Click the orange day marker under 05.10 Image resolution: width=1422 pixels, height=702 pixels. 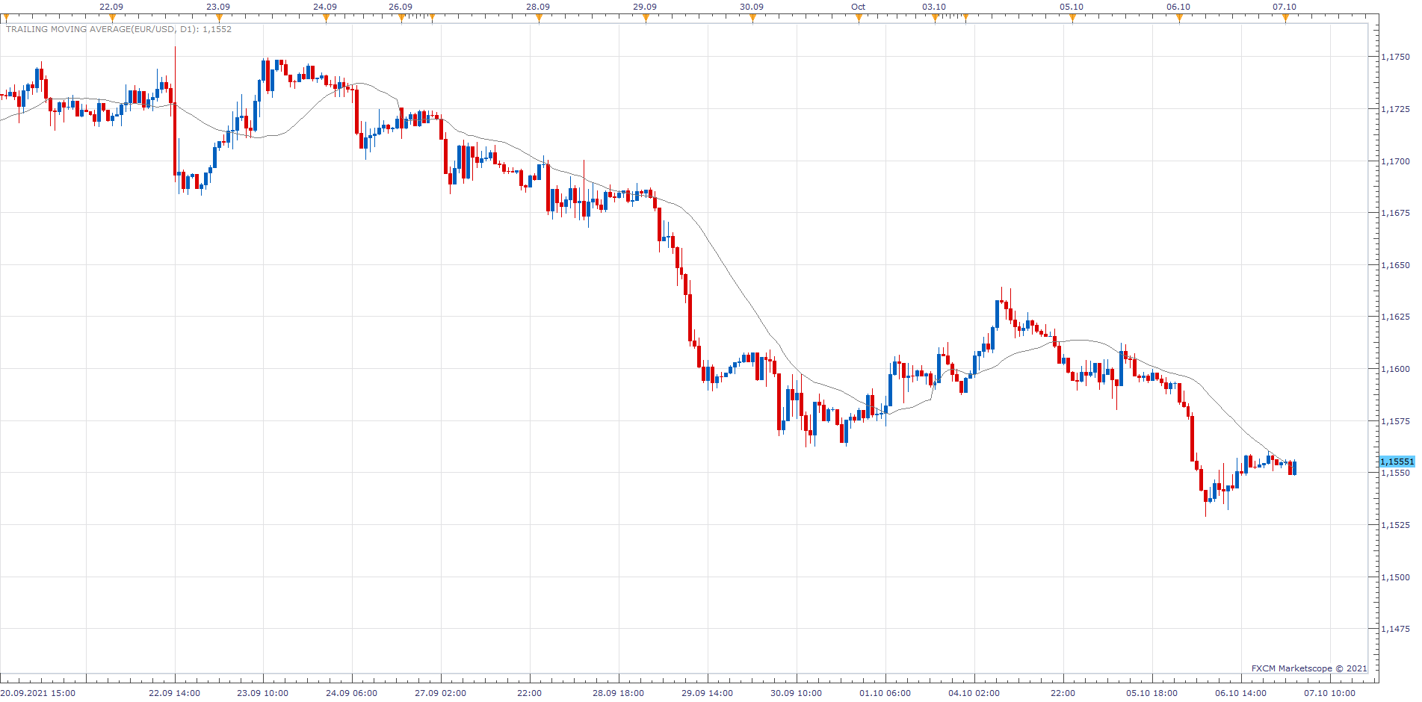(x=1072, y=19)
